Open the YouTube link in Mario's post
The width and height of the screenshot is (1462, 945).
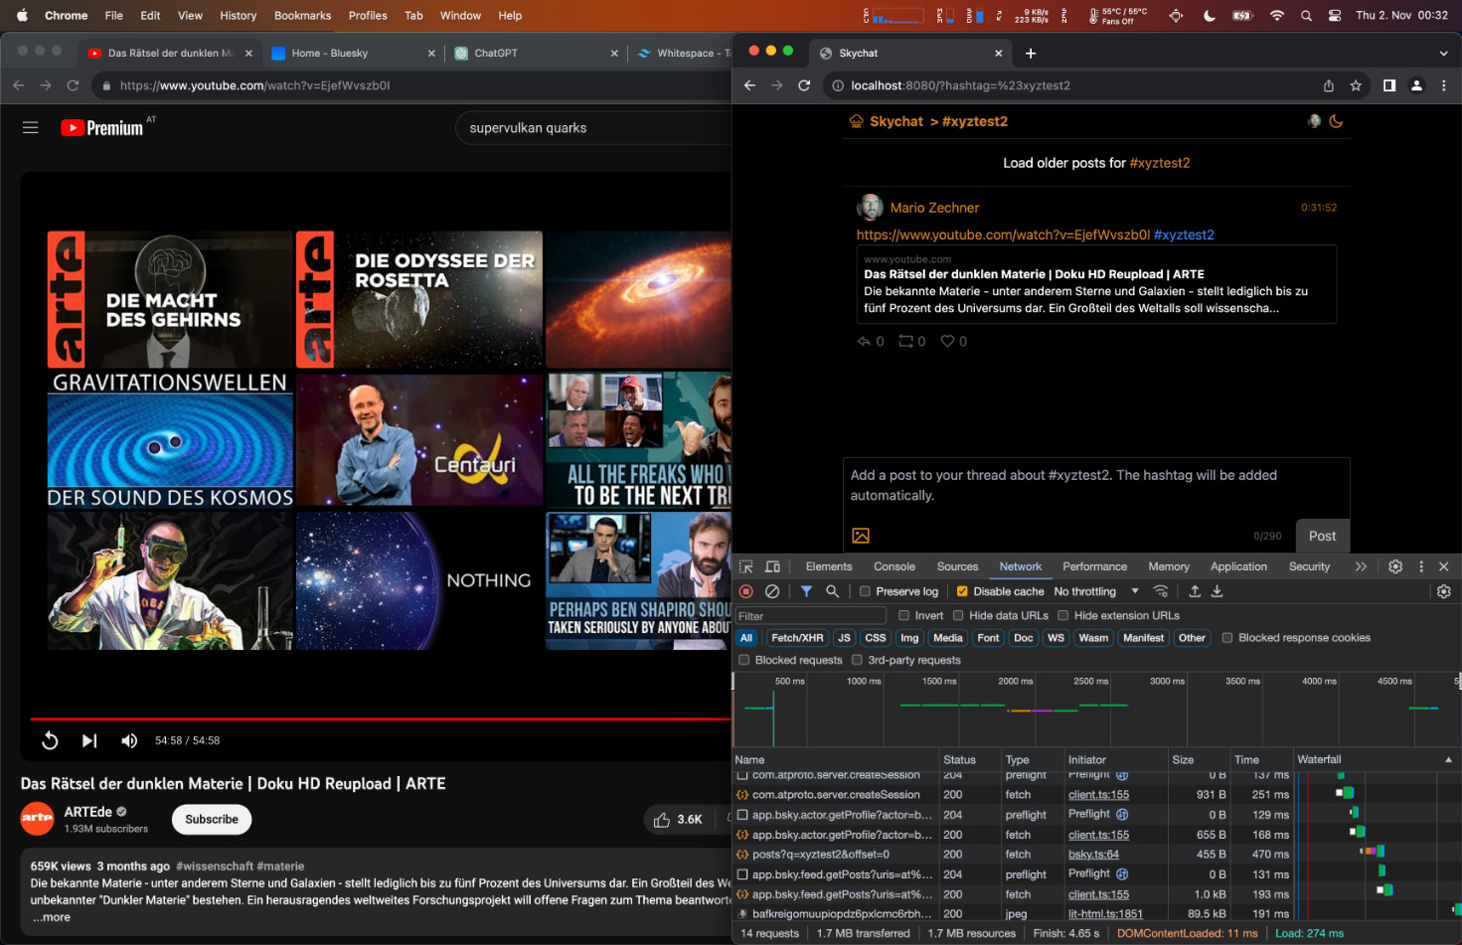1003,235
